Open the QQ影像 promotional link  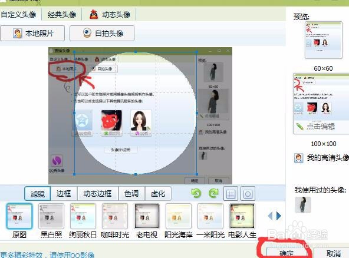click(x=47, y=254)
